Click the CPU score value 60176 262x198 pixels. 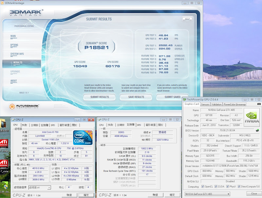coord(113,66)
